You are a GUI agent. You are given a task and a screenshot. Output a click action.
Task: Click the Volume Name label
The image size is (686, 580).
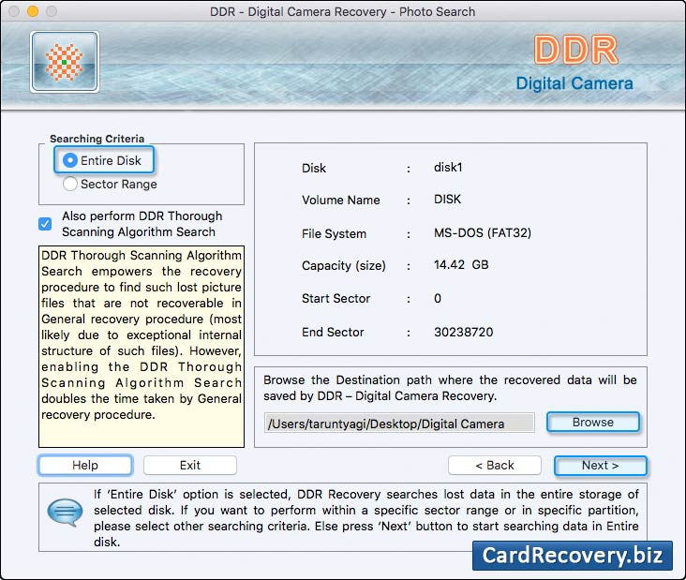(x=341, y=200)
